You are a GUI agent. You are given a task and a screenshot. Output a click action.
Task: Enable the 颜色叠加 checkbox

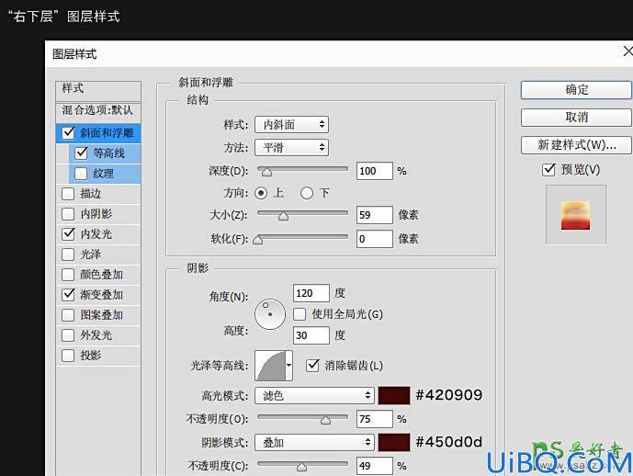coord(68,275)
